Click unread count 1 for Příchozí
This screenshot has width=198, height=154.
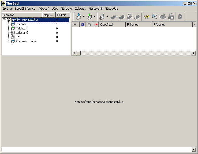57,24
